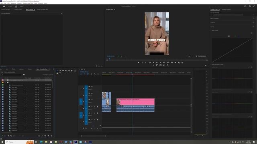Click Mark Out button in Program monitor
Screen dimensions: 257x144
[x=145, y=62]
